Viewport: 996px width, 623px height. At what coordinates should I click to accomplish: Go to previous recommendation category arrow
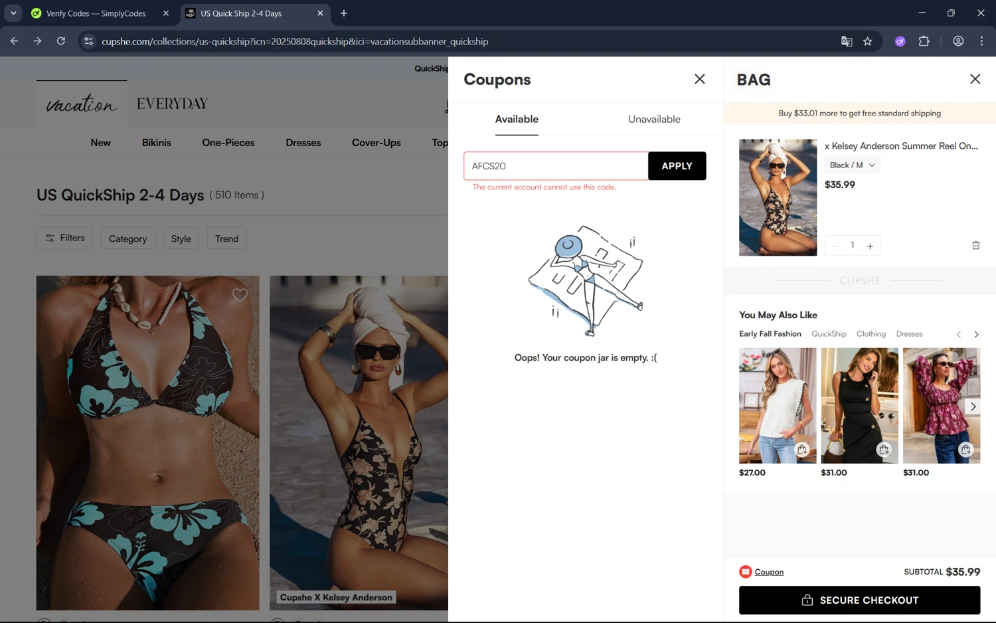[958, 334]
